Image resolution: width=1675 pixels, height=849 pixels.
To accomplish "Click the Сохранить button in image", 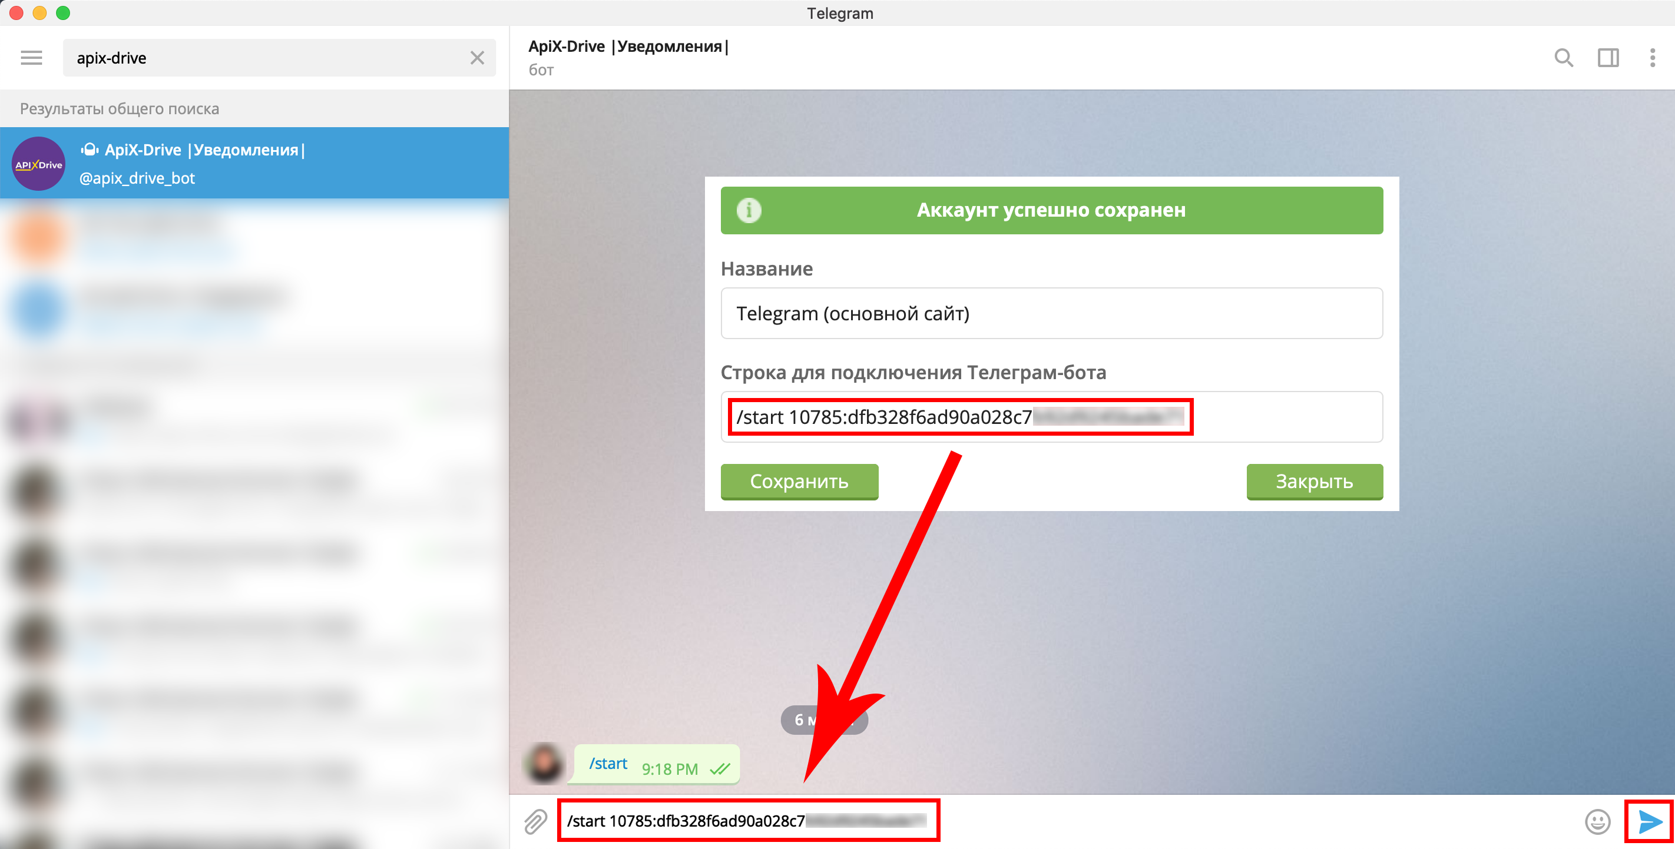I will (799, 481).
